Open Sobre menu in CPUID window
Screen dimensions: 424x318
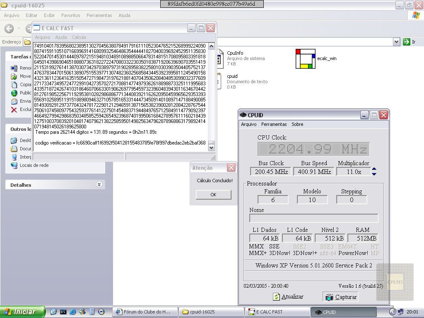297,124
